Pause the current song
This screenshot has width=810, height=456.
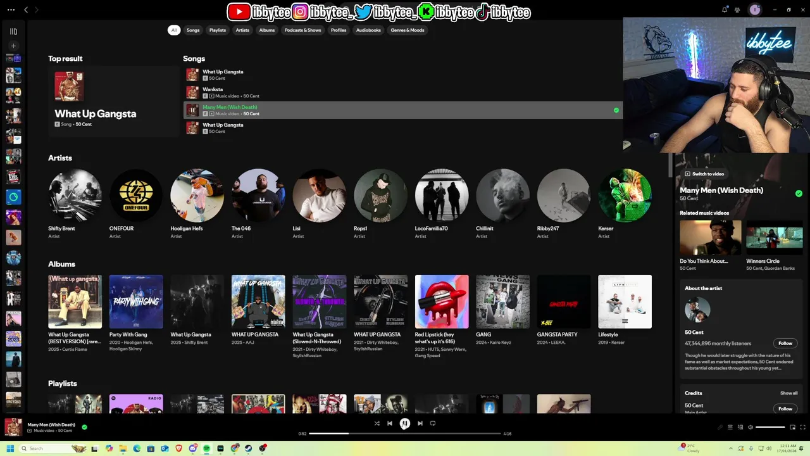pos(405,424)
